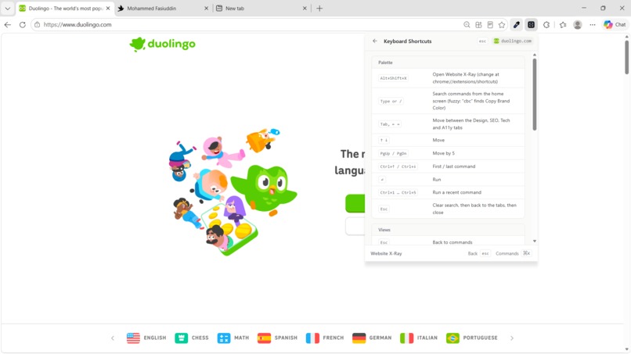Viewport: 631px width, 354px height.
Task: Open the reading view icon
Action: click(x=490, y=24)
